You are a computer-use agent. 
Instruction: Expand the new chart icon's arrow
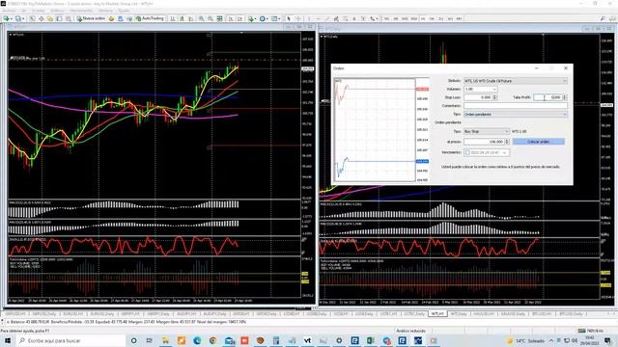12,18
